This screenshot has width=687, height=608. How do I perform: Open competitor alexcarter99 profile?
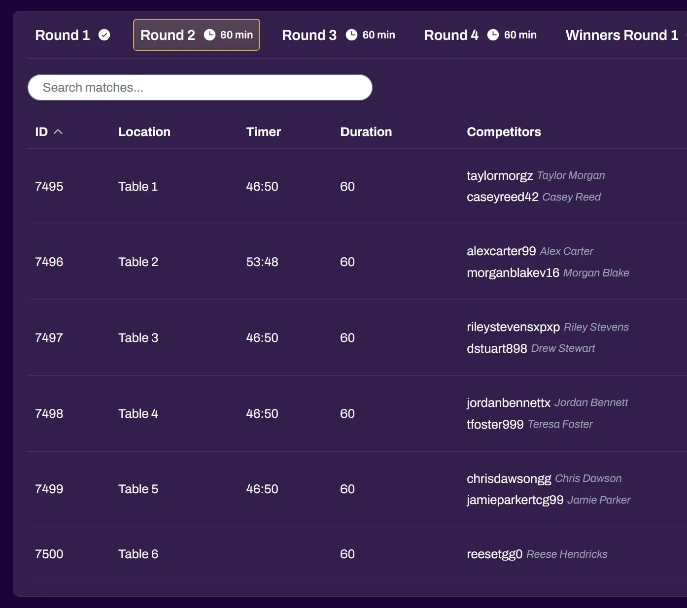[501, 251]
